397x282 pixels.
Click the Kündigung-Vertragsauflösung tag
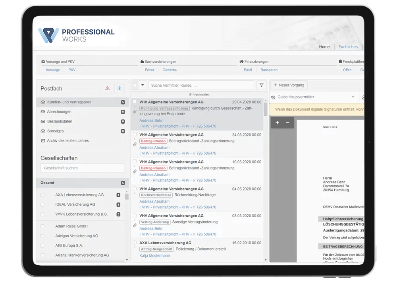(164, 108)
